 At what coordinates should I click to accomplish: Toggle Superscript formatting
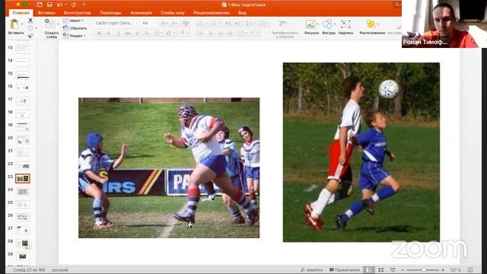coord(138,33)
